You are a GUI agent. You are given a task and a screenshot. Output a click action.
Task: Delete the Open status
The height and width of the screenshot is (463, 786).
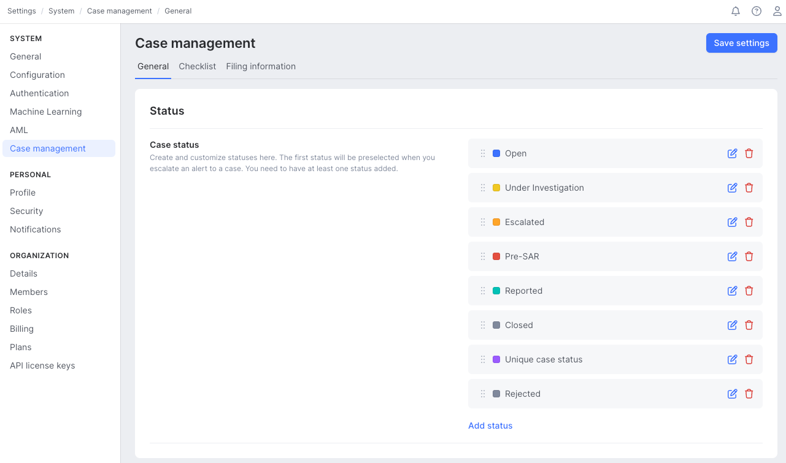[x=749, y=153]
